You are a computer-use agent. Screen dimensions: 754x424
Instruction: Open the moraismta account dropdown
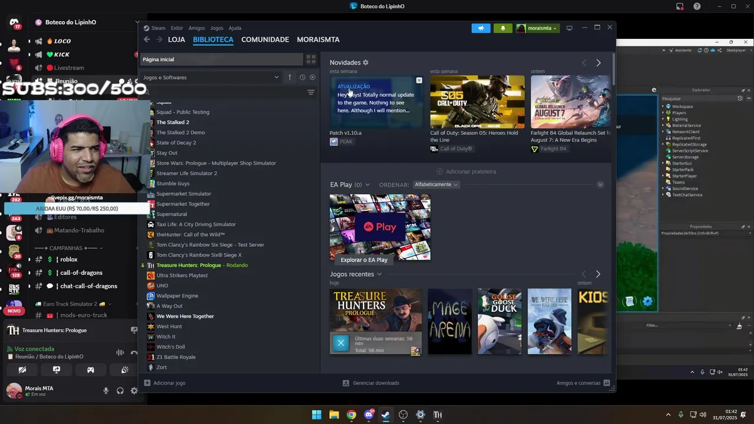(537, 28)
